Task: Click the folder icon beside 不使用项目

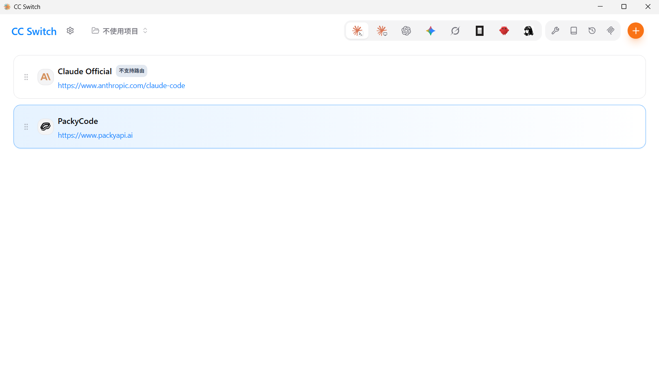Action: point(95,31)
